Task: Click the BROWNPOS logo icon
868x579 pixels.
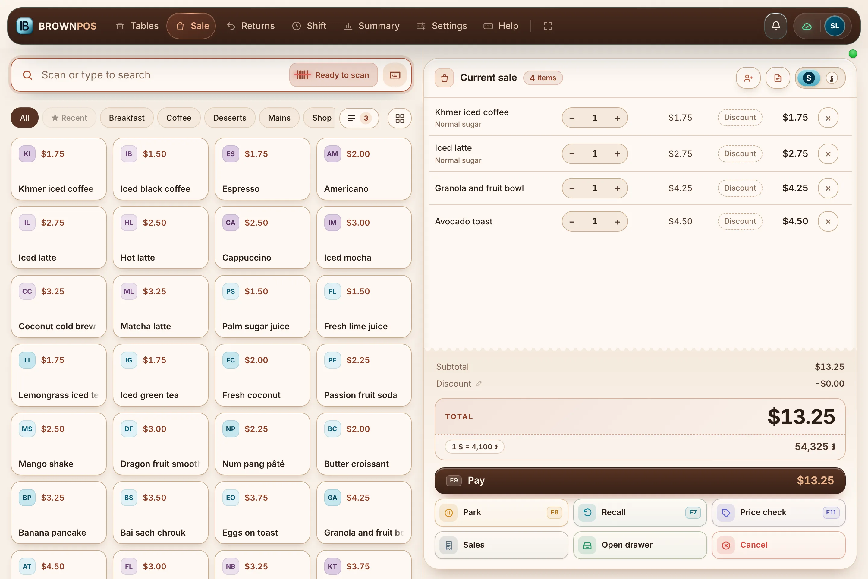Action: pos(25,26)
